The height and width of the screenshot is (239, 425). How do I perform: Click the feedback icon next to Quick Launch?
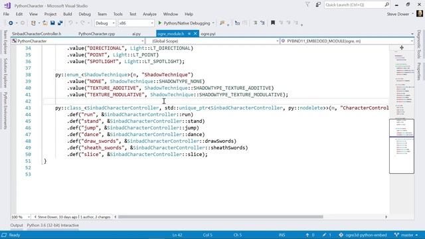[318, 5]
